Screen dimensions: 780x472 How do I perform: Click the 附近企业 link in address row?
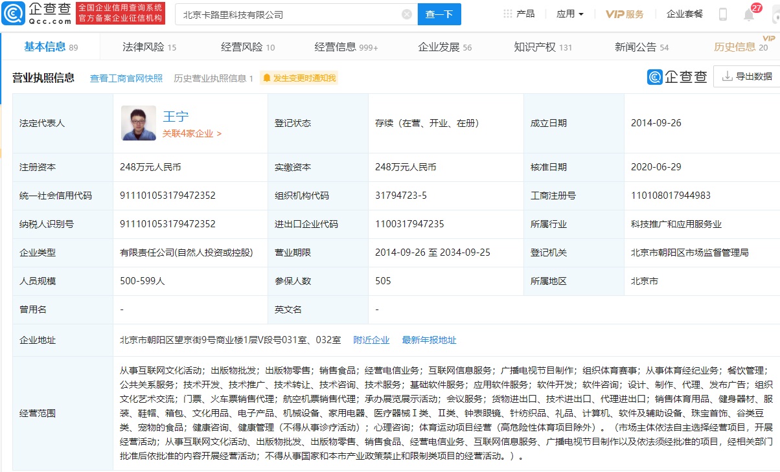tap(371, 339)
